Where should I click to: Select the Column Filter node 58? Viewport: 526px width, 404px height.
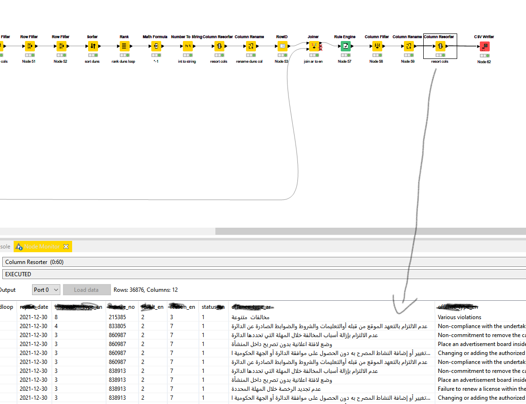(377, 46)
